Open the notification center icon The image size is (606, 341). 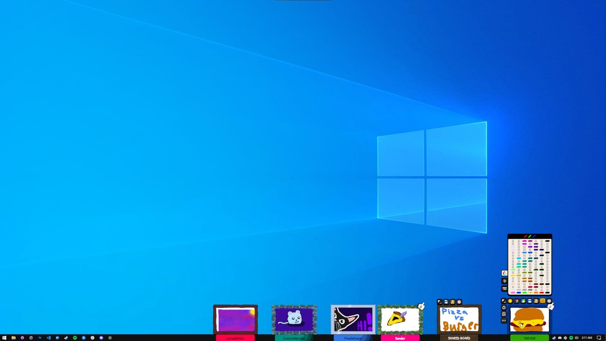pos(599,338)
